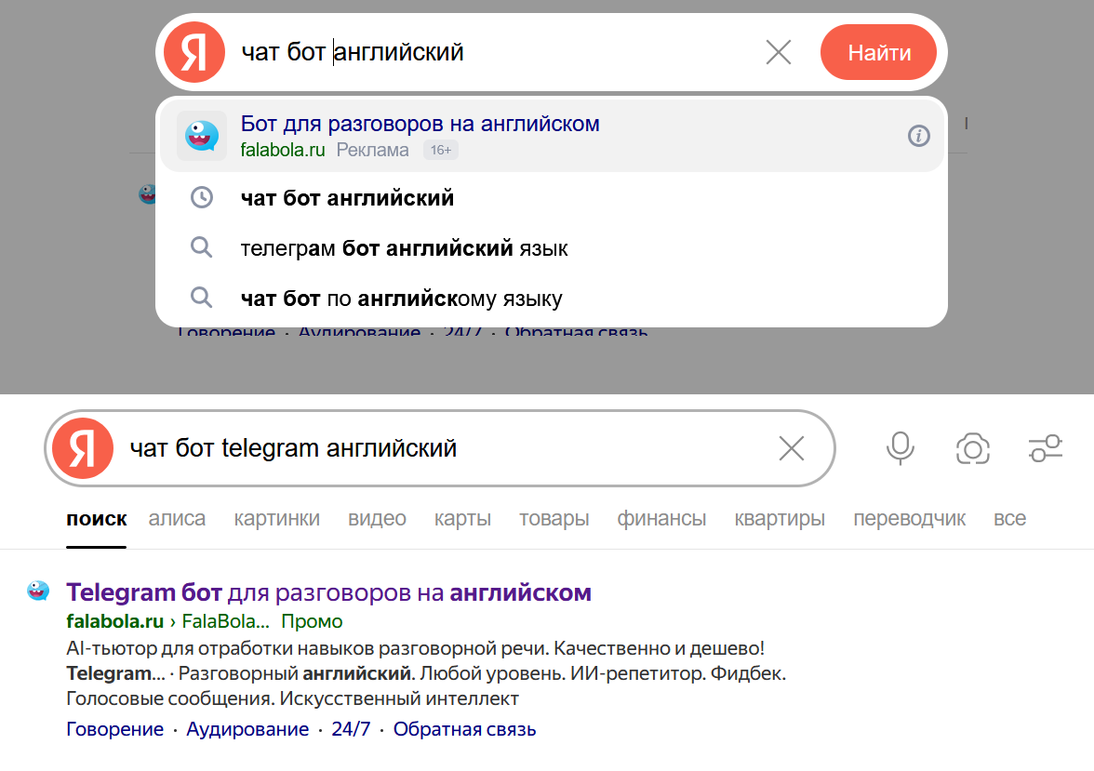Click the Yandex logo in lower search bar
1094x771 pixels.
click(83, 449)
